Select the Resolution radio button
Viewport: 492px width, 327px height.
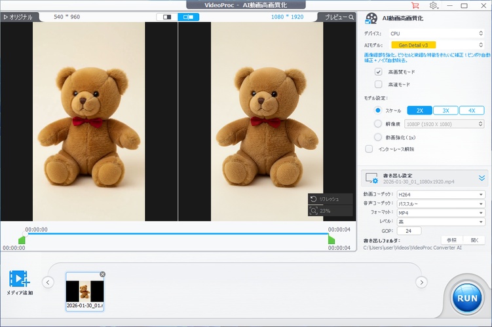[378, 124]
